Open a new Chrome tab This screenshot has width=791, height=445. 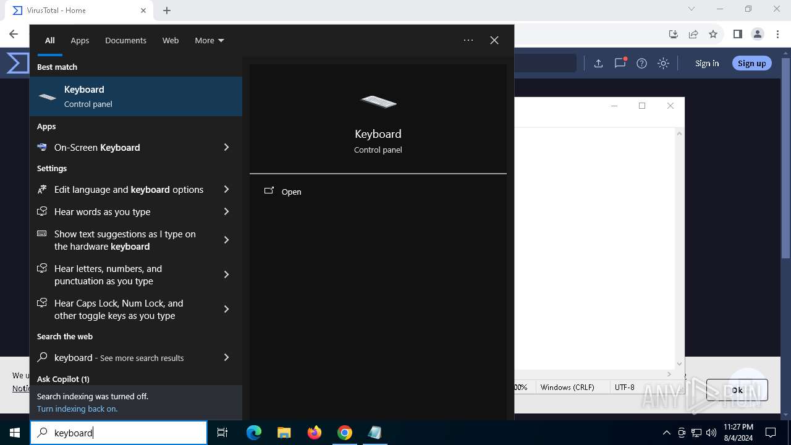point(167,11)
